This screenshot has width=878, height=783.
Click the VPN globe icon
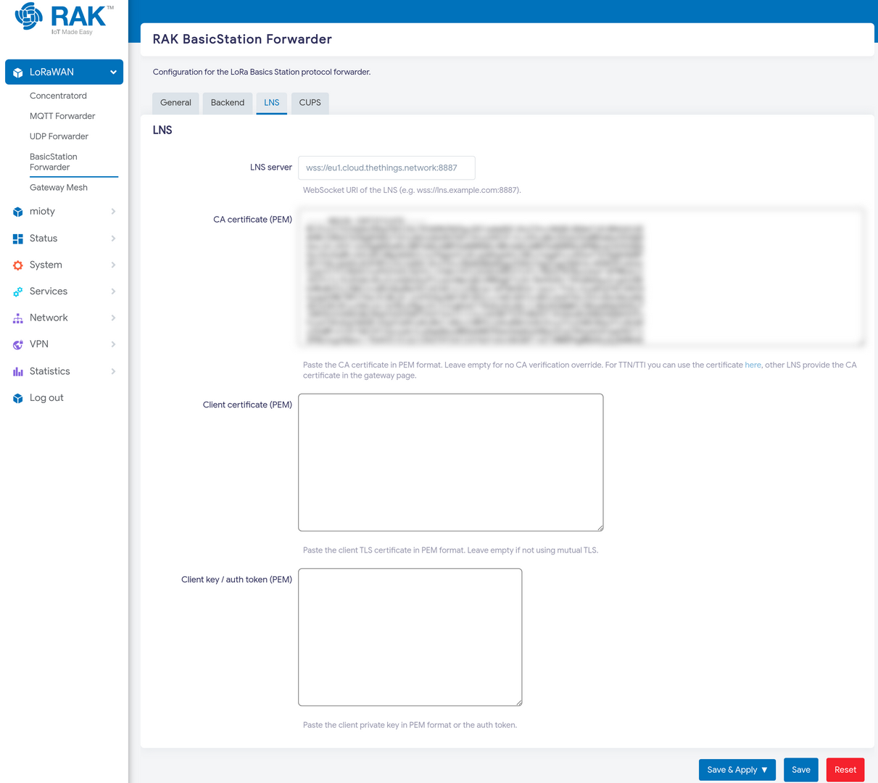click(18, 344)
